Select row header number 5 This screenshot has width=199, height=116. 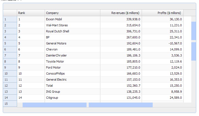point(10,43)
